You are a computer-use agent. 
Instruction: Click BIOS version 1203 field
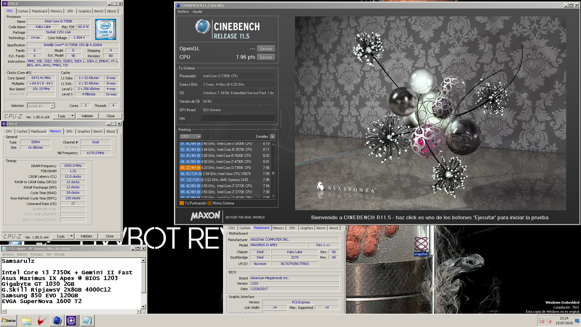click(x=294, y=283)
